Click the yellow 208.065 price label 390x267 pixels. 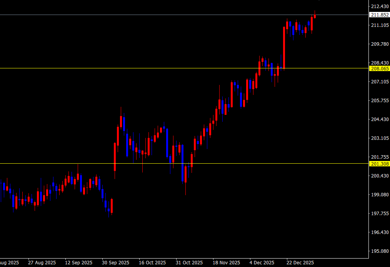tap(380, 68)
